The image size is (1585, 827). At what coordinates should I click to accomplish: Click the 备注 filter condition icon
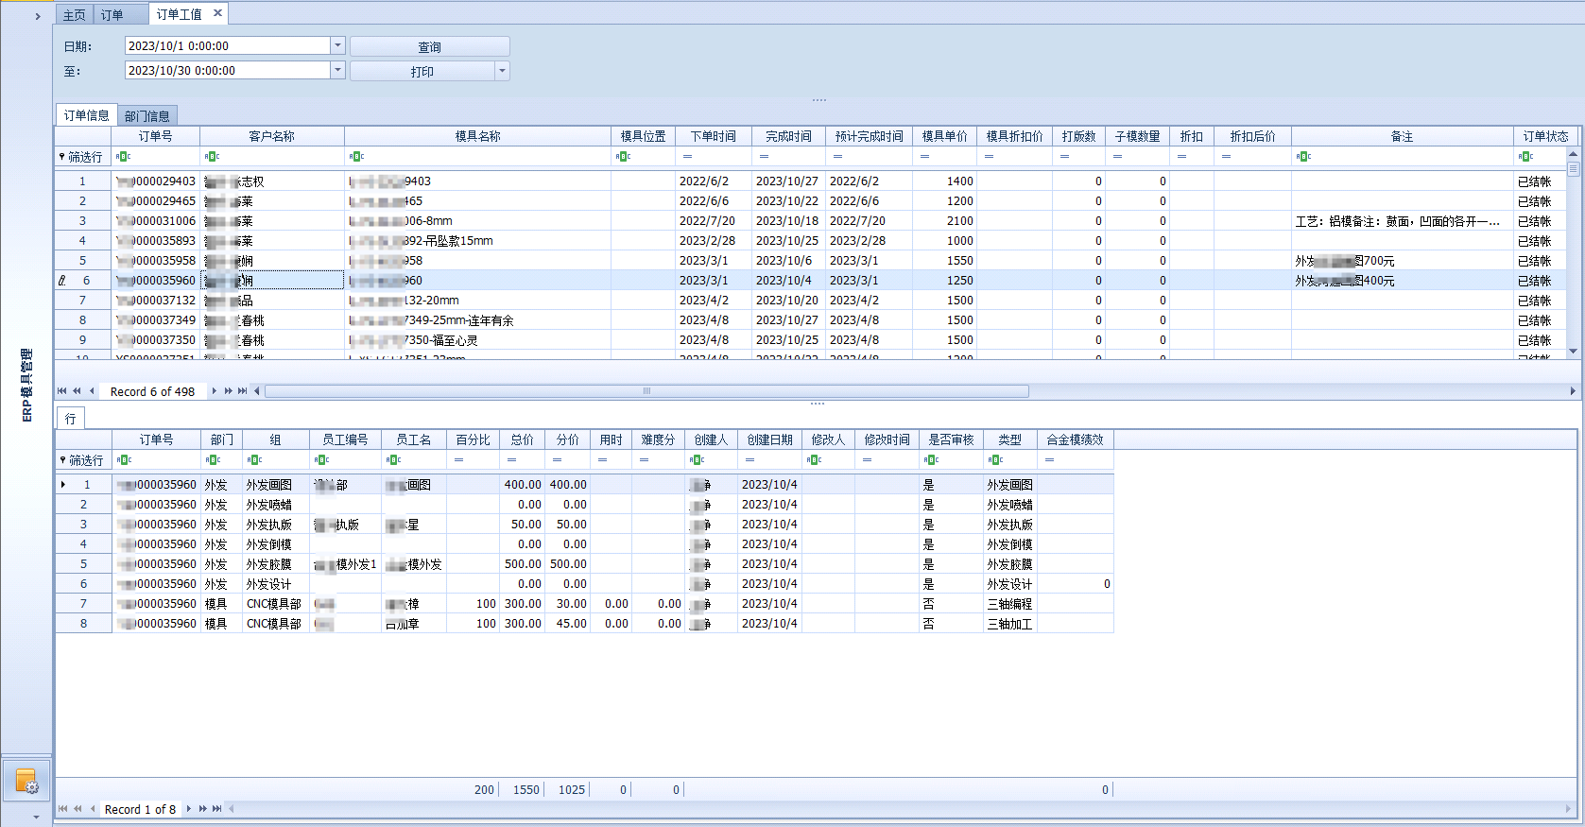pyautogui.click(x=1303, y=157)
